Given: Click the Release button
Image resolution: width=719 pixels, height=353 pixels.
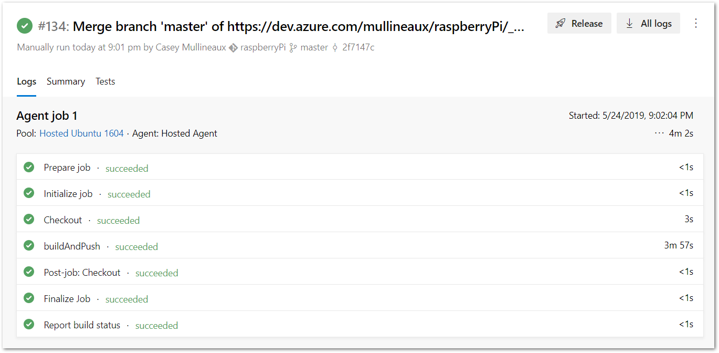Looking at the screenshot, I should click(x=579, y=24).
